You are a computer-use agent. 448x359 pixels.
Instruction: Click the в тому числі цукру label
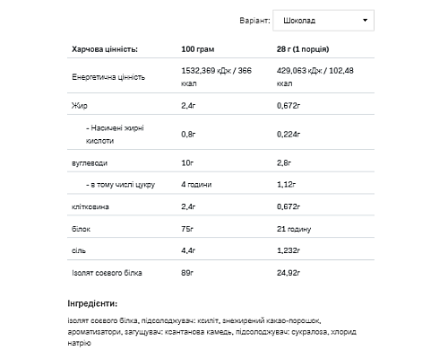[x=120, y=185]
